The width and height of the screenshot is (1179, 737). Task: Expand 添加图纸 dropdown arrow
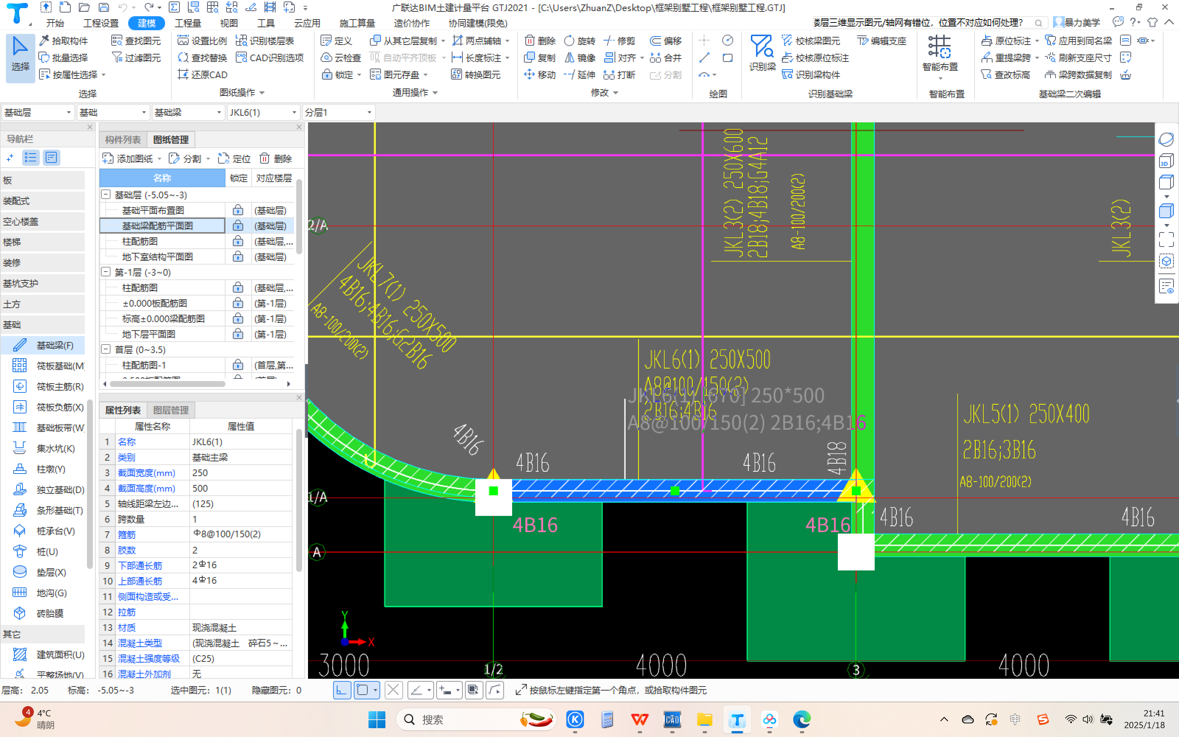[x=159, y=159]
